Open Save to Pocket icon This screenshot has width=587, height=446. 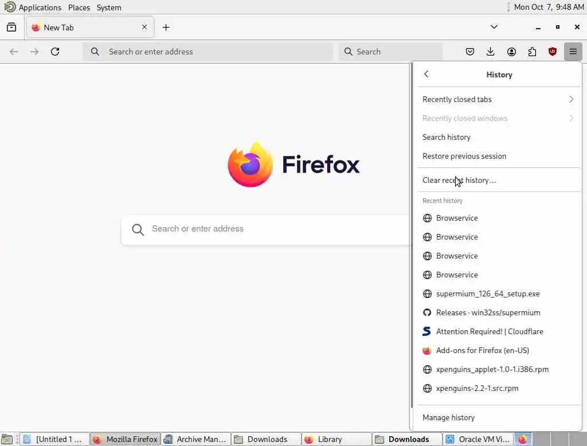[x=470, y=52]
